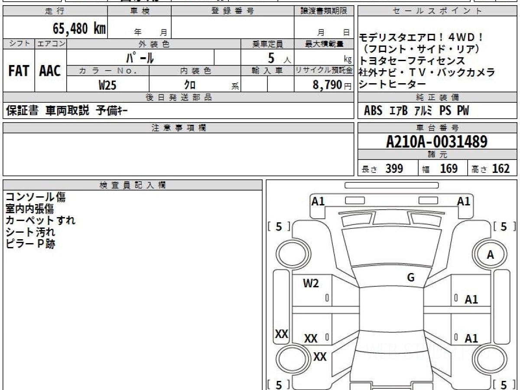Select the FAT shift type cell
Viewport: 520px width, 390px height.
(x=19, y=71)
